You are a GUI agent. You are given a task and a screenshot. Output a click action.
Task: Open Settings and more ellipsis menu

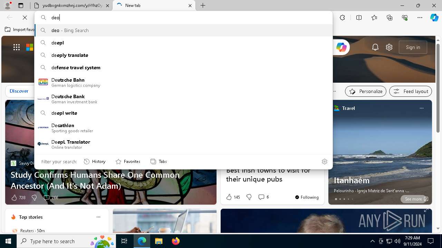(420, 18)
